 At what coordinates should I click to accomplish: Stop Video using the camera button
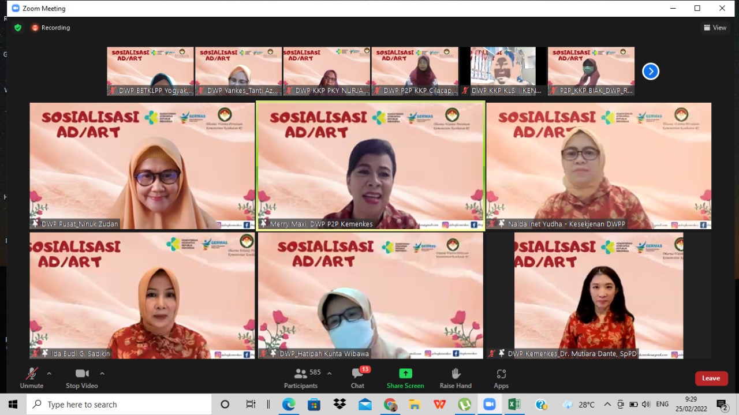coord(82,378)
